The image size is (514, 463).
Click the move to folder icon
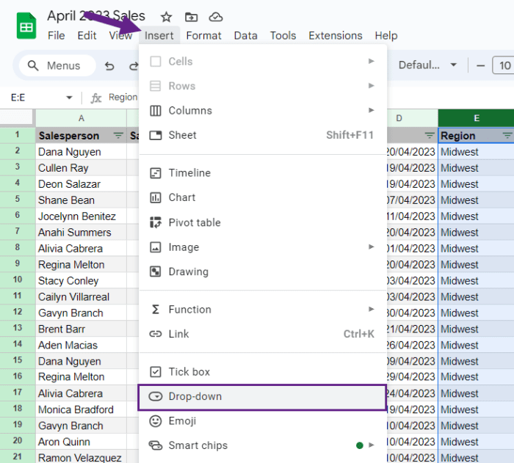191,17
